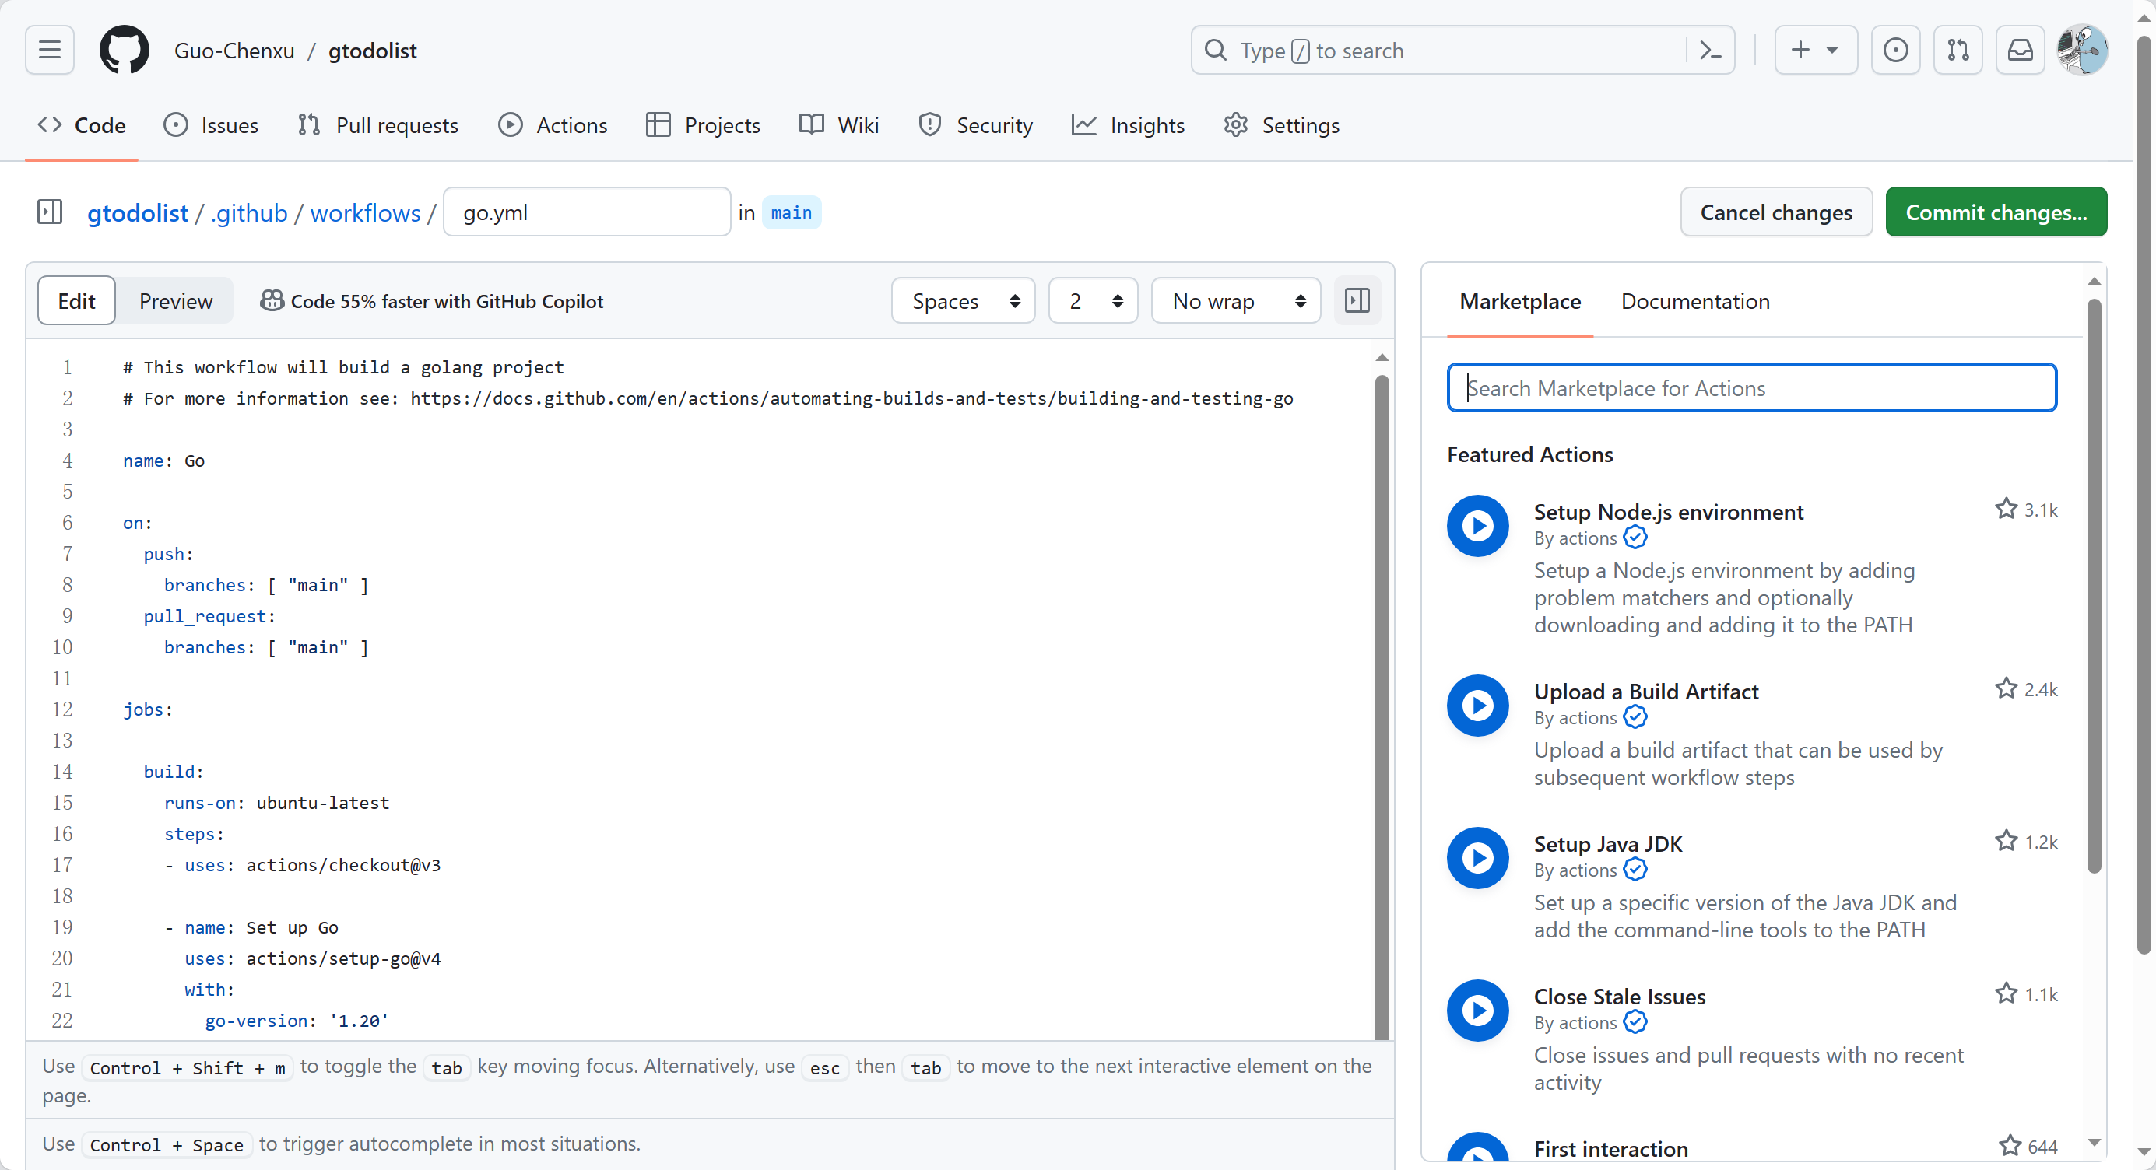Image resolution: width=2156 pixels, height=1170 pixels.
Task: Click verified badge under Setup Node.js environment
Action: pyautogui.click(x=1635, y=537)
